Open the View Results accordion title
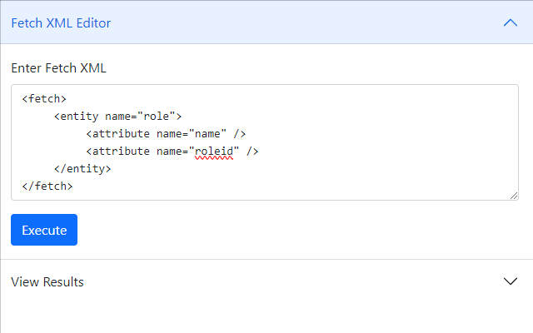Image resolution: width=533 pixels, height=333 pixels. 47,281
